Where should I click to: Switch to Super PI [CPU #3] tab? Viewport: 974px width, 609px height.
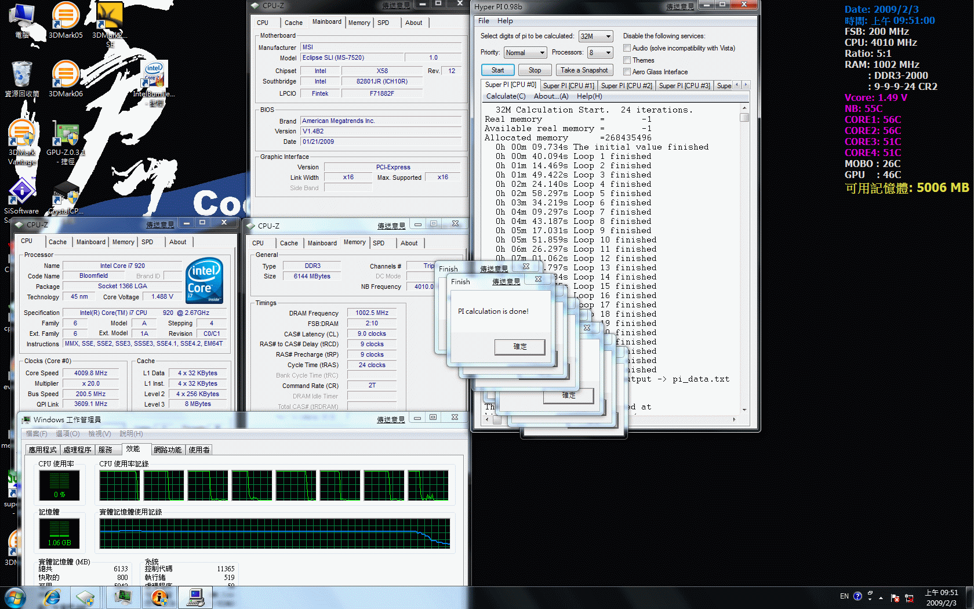click(684, 86)
